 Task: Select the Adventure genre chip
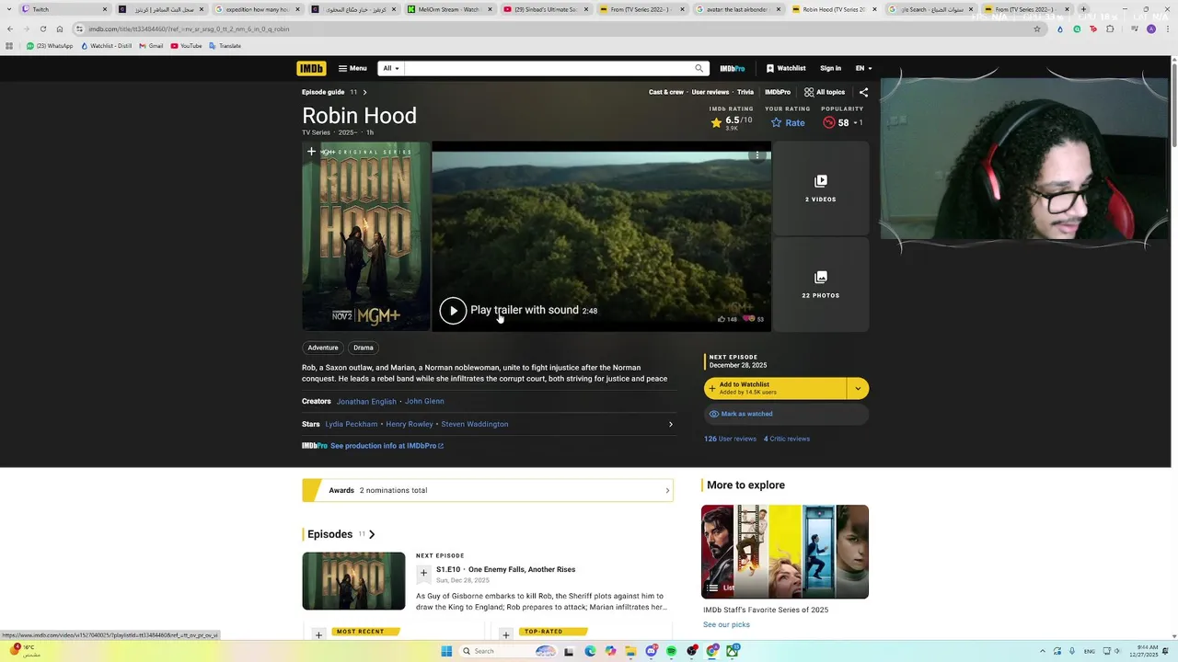[x=323, y=348]
